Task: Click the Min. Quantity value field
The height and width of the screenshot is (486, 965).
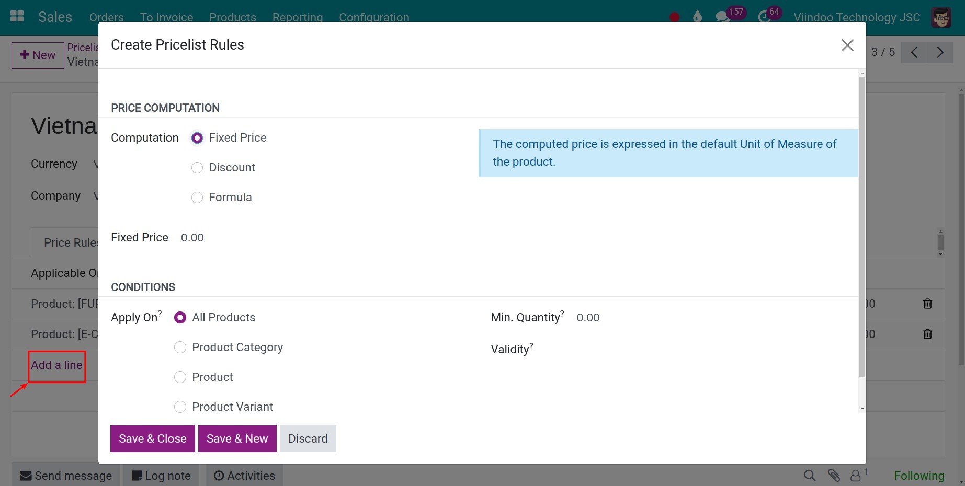Action: (588, 318)
